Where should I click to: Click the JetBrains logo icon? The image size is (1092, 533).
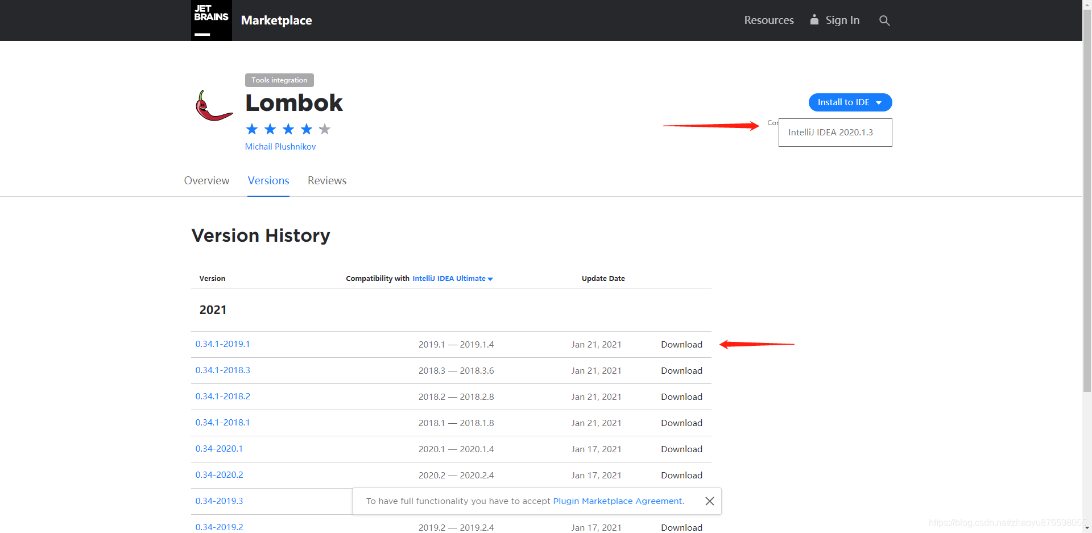[211, 20]
